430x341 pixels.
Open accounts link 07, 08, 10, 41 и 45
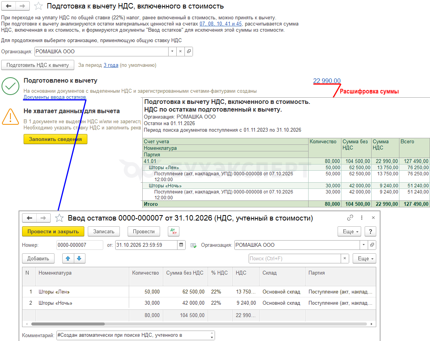point(221,24)
